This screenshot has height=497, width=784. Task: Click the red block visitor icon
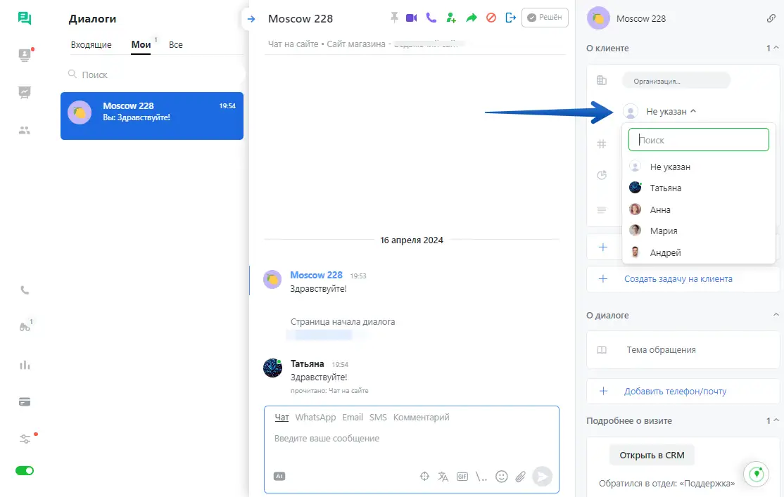491,18
